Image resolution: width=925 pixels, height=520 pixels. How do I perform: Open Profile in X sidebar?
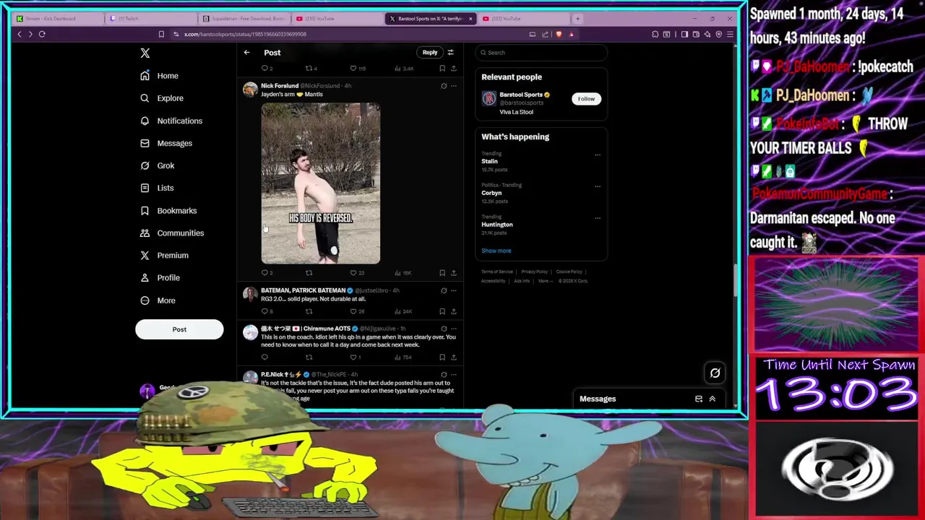click(x=160, y=277)
